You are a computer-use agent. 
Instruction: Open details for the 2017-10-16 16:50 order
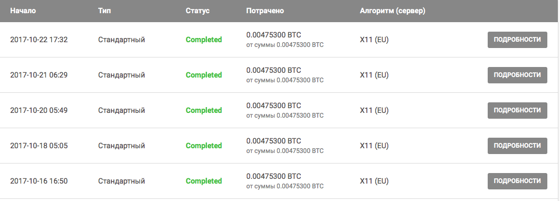pyautogui.click(x=517, y=181)
